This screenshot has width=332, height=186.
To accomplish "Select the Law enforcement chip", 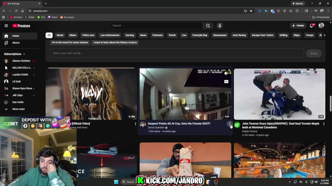I will coord(110,35).
